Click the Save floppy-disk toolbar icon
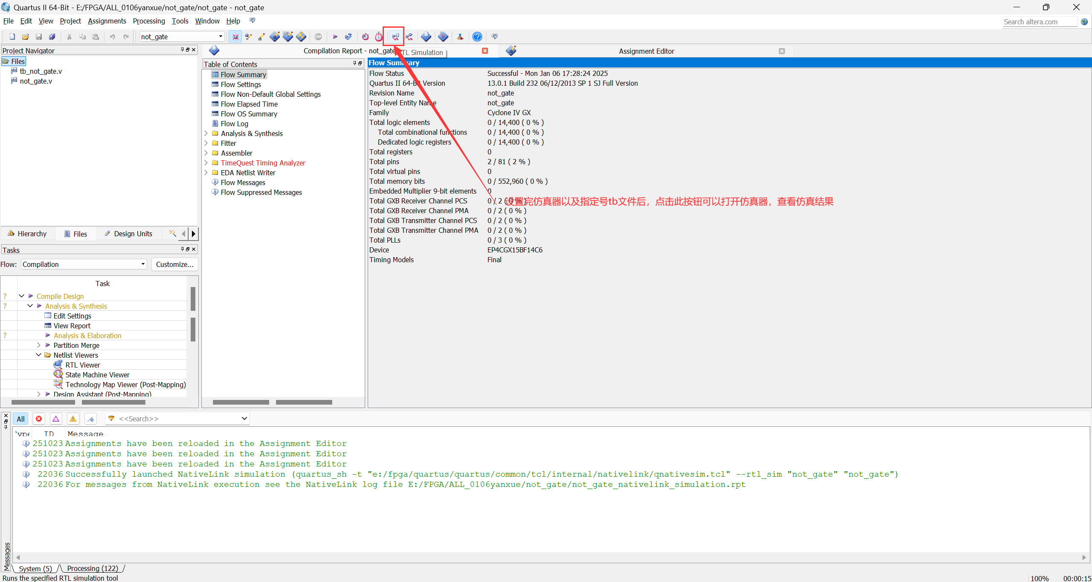 pyautogui.click(x=39, y=37)
